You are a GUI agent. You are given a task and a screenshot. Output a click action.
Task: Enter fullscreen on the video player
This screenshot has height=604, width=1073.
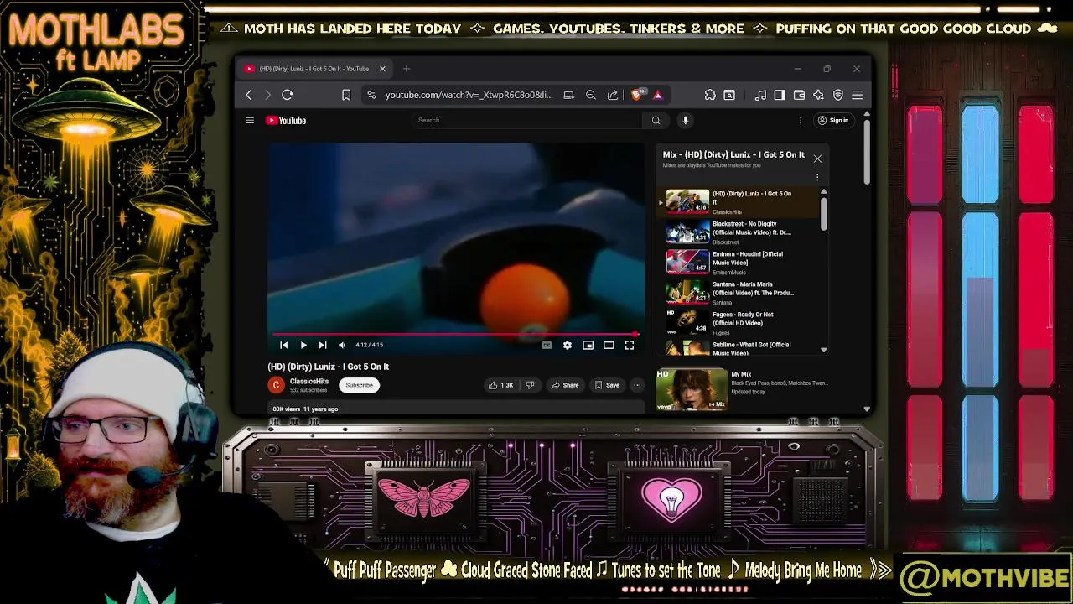[630, 345]
